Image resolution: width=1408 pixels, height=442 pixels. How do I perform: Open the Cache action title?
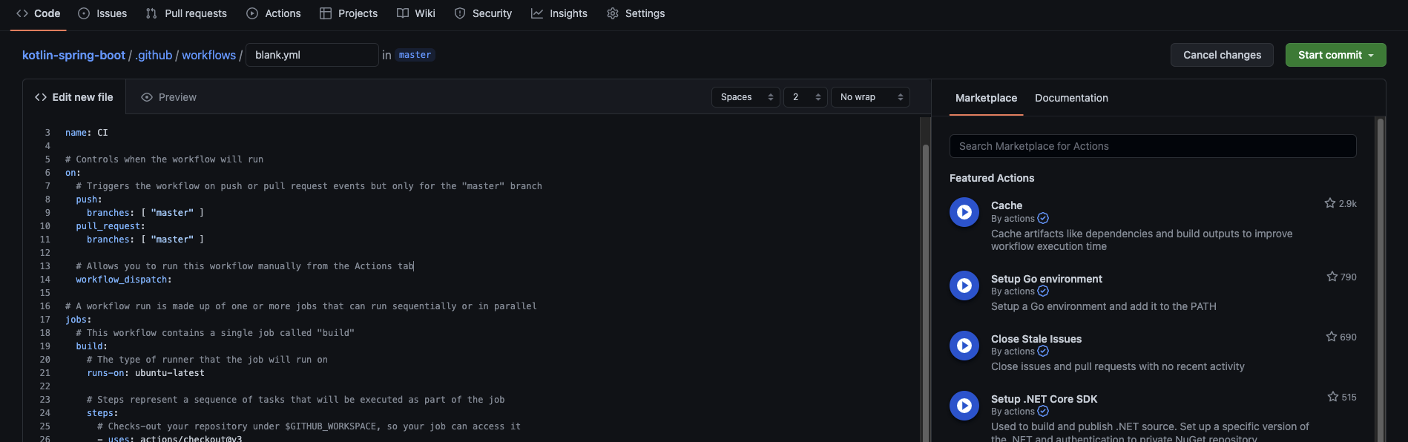click(x=1007, y=205)
